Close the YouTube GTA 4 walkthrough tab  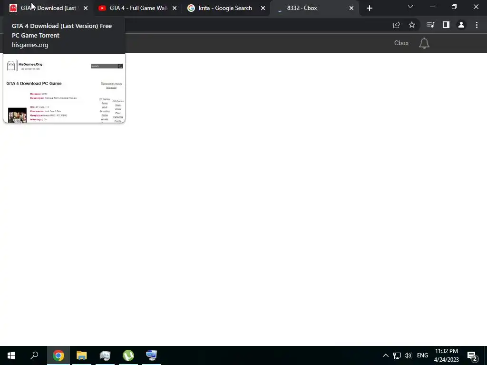click(175, 8)
